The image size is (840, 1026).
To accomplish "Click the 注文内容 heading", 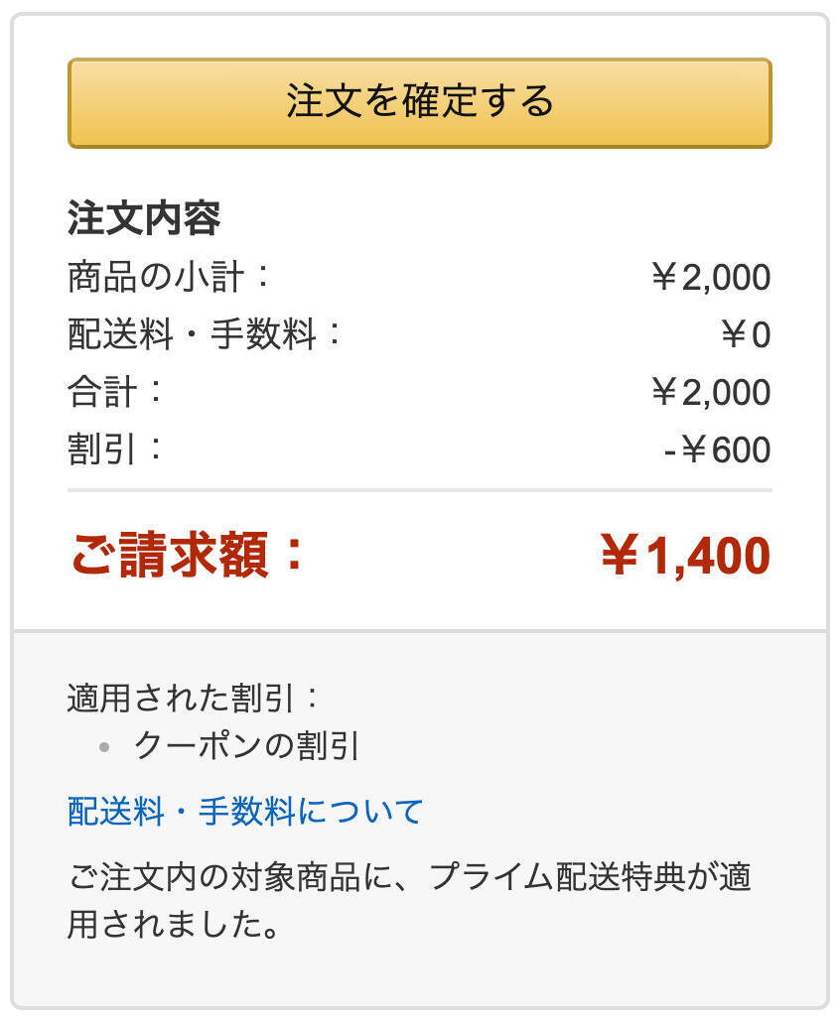I will tap(144, 219).
